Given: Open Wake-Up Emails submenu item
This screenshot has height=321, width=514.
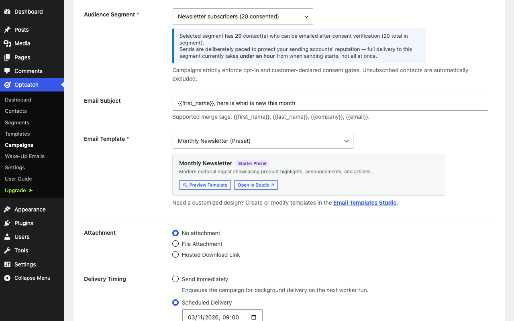Looking at the screenshot, I should (x=24, y=156).
